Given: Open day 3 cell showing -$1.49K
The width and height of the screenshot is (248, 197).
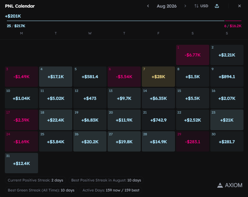Looking at the screenshot, I should click(x=21, y=76).
